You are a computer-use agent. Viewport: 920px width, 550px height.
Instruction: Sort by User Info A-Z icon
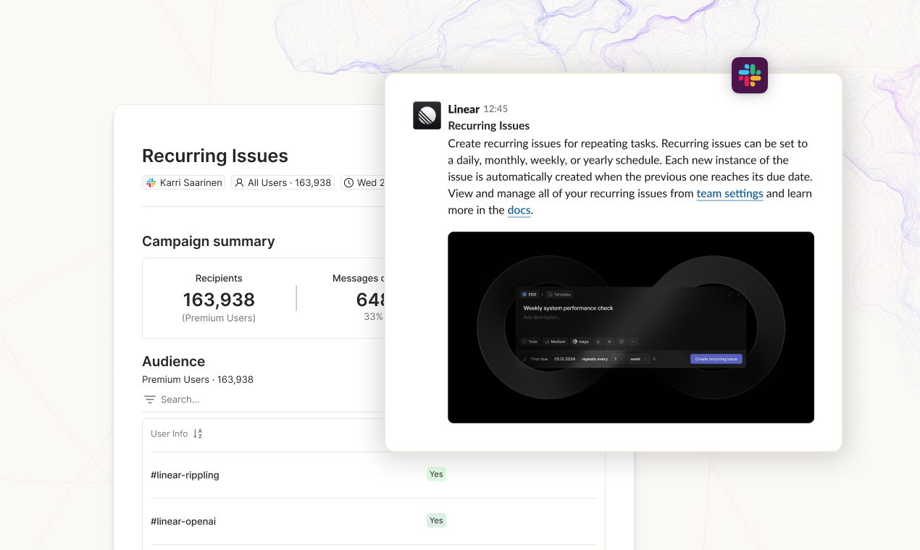click(x=198, y=433)
